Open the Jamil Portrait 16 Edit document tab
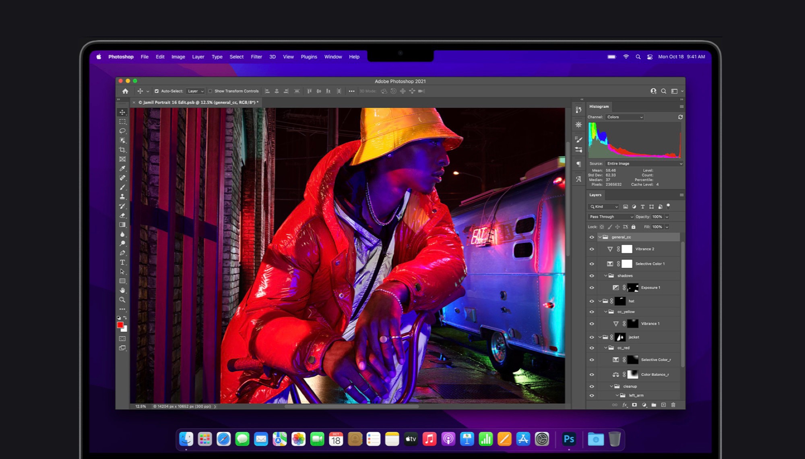Viewport: 805px width, 459px height. click(x=198, y=102)
